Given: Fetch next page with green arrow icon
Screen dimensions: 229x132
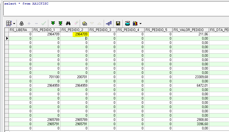Looking at the screenshot, I should point(53,23).
